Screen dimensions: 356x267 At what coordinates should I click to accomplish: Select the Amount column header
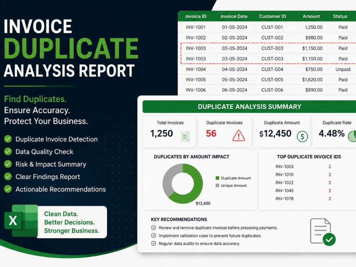pos(311,16)
